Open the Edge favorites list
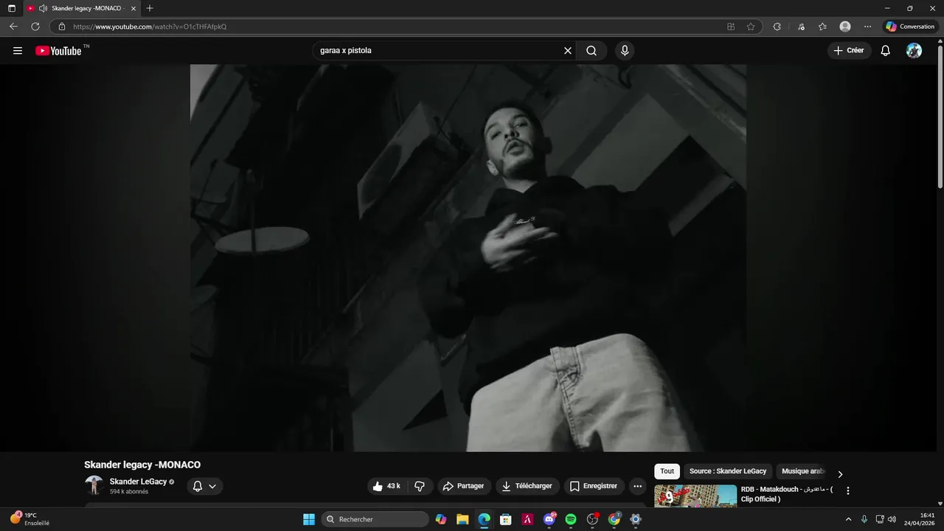The width and height of the screenshot is (944, 531). point(822,27)
